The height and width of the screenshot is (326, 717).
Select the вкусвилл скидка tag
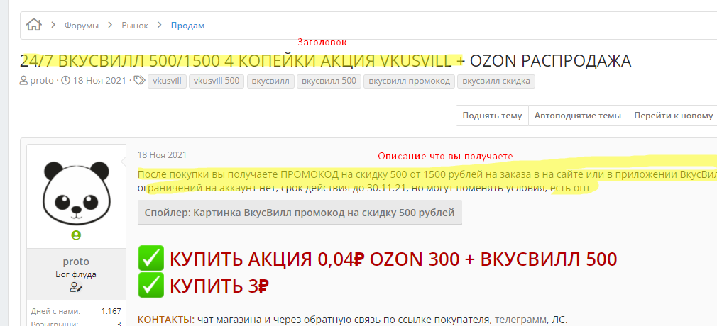coord(496,81)
